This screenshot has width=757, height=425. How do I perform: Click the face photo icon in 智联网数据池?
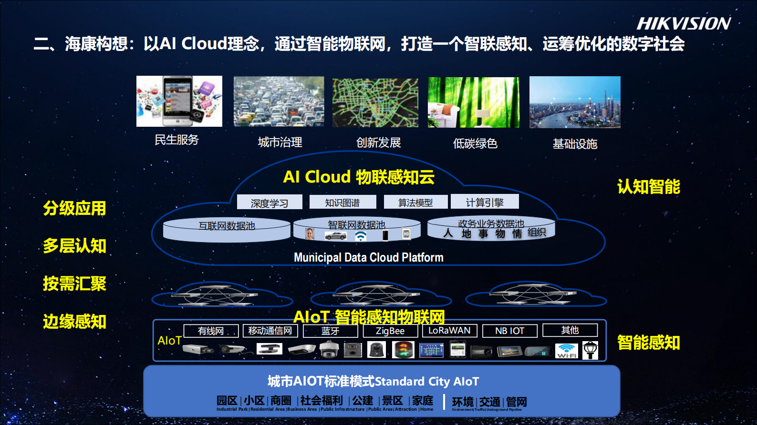tap(310, 234)
